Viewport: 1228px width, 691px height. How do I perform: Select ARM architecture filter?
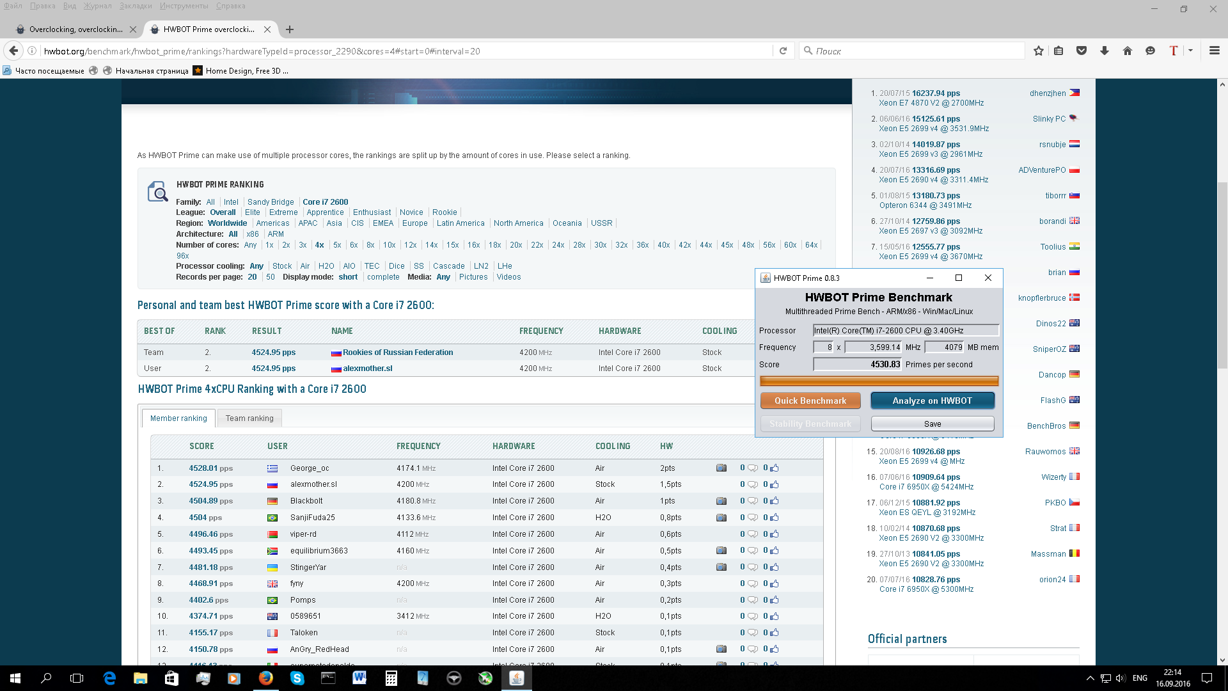pos(276,234)
